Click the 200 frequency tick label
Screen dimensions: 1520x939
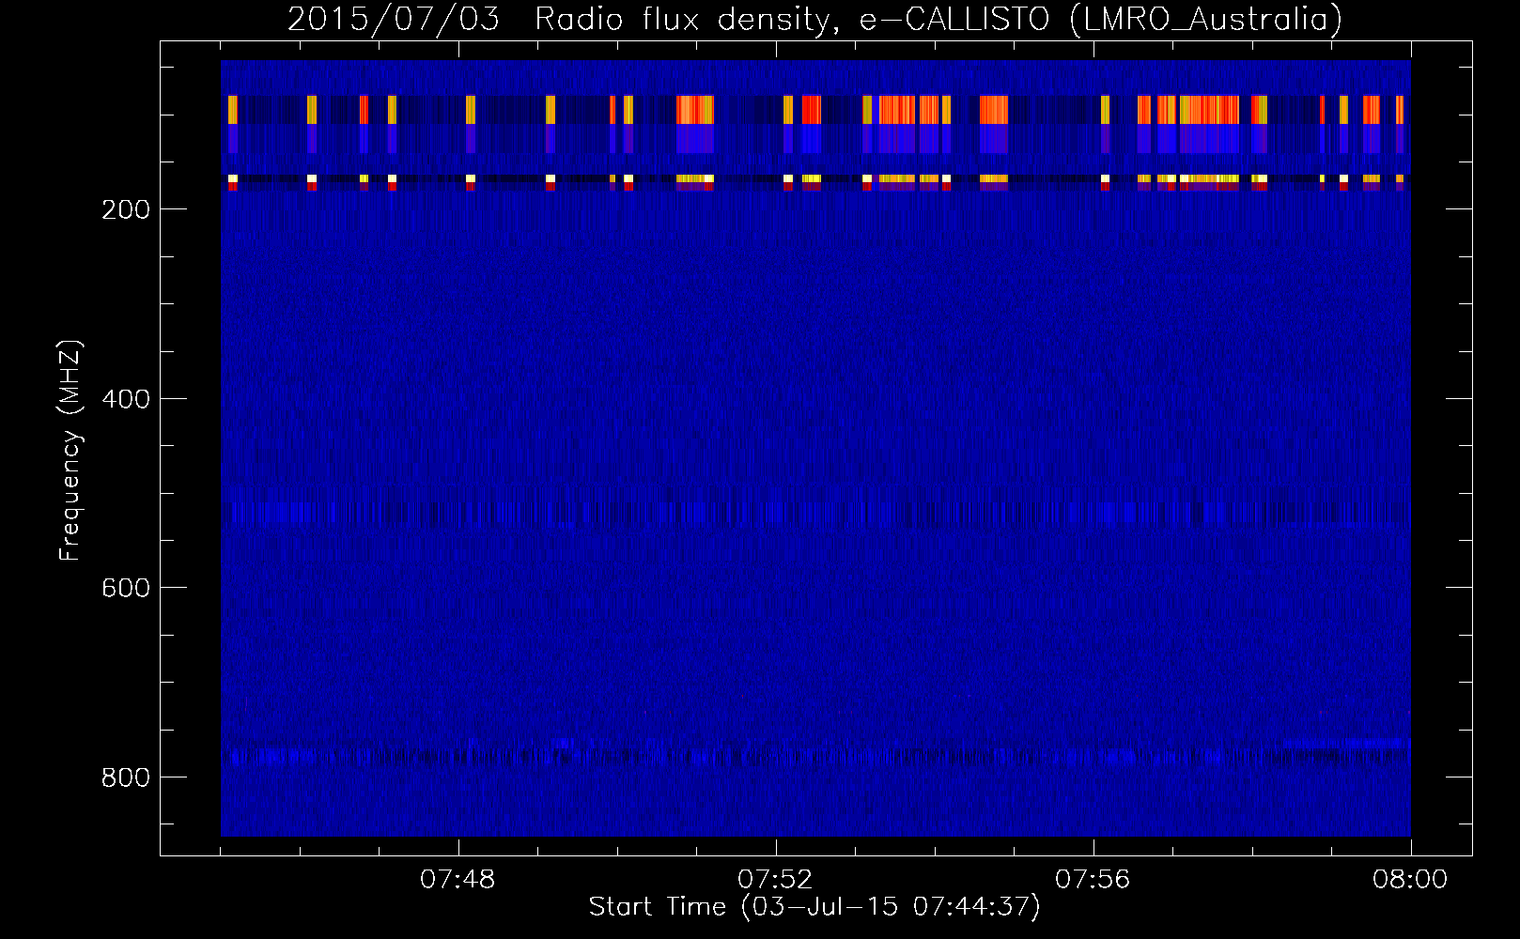coord(126,209)
